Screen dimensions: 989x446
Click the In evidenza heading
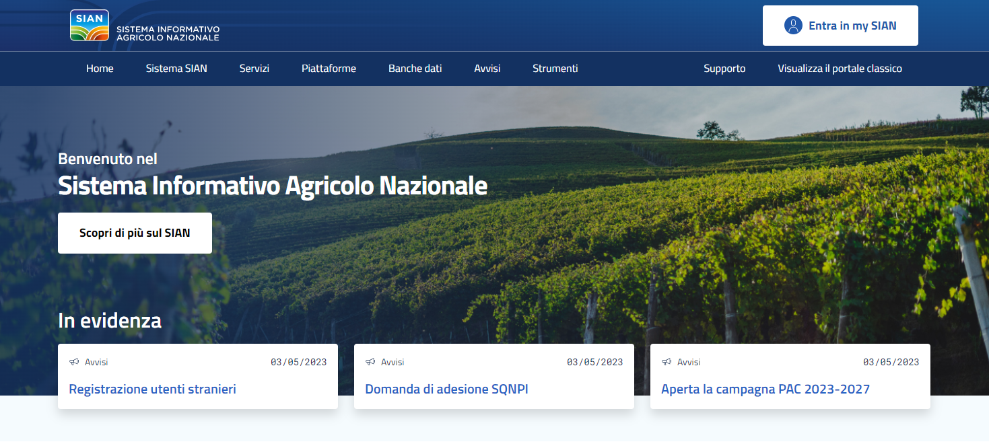pos(110,320)
